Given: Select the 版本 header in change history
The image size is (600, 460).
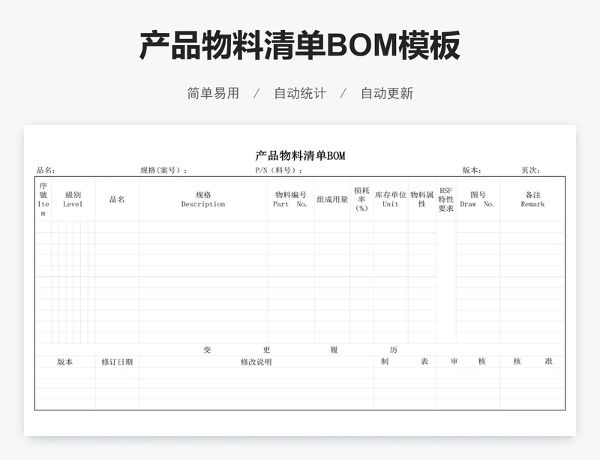Looking at the screenshot, I should (65, 362).
